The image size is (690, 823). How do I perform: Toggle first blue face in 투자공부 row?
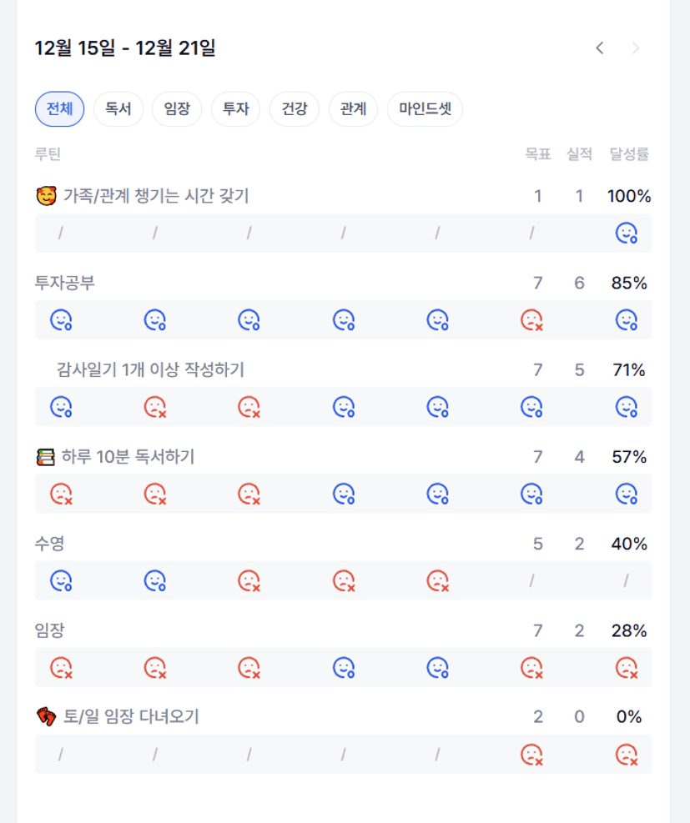click(61, 320)
